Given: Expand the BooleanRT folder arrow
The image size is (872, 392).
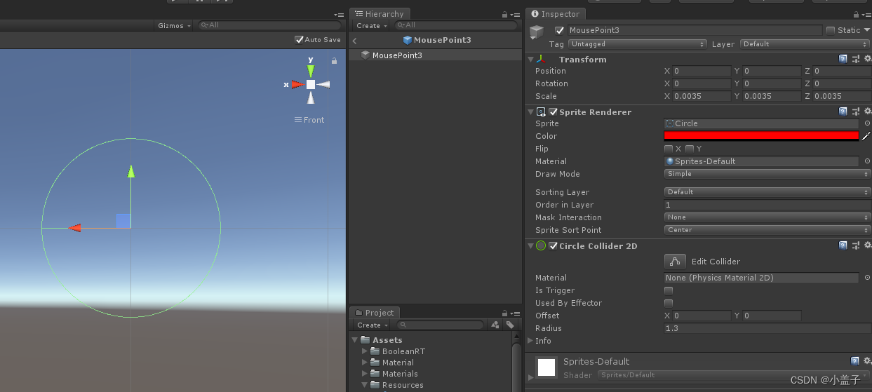Looking at the screenshot, I should [x=364, y=351].
